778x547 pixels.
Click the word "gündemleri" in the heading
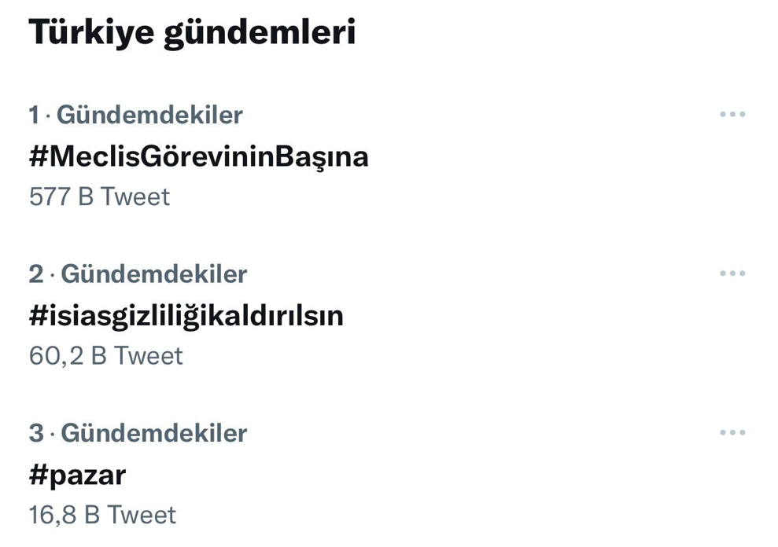(260, 33)
